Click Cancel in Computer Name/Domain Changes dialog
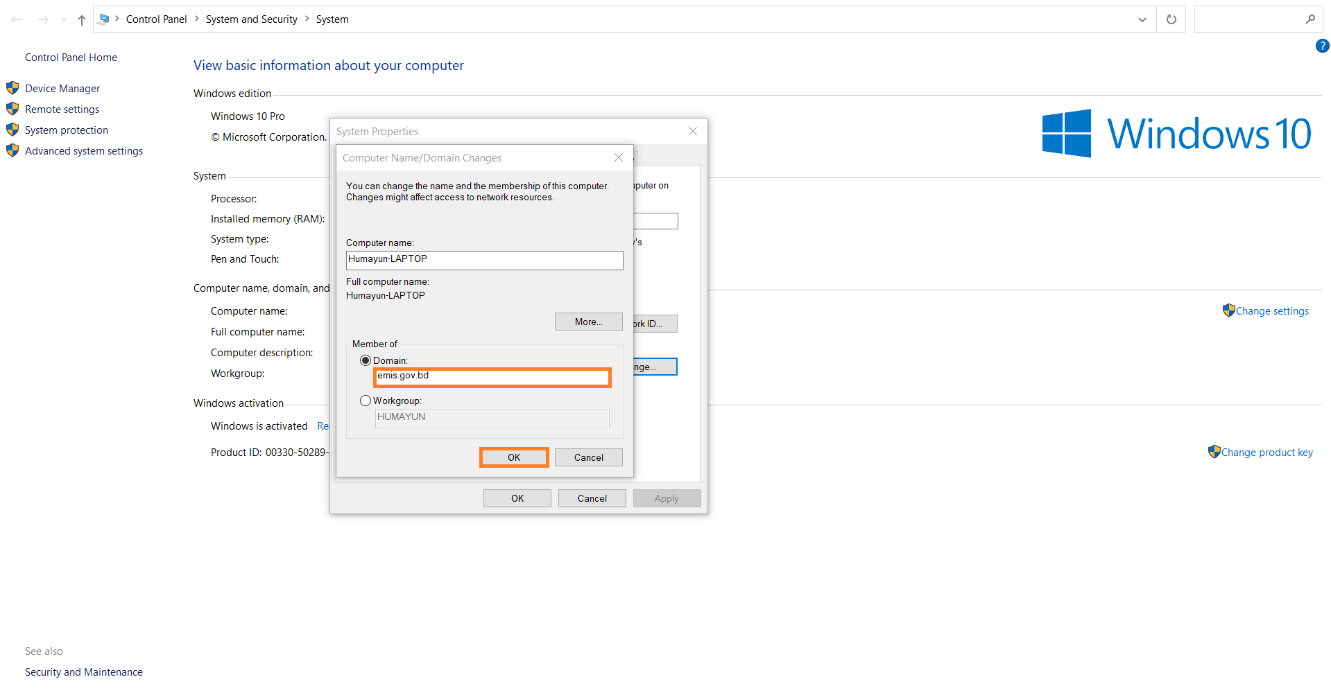The image size is (1331, 693). click(589, 457)
